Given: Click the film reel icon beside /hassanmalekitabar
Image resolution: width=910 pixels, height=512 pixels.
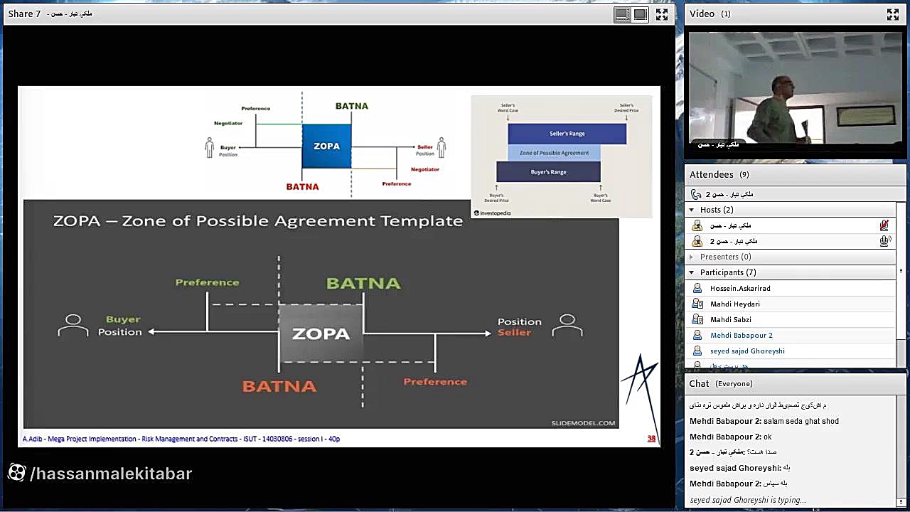Looking at the screenshot, I should [17, 473].
